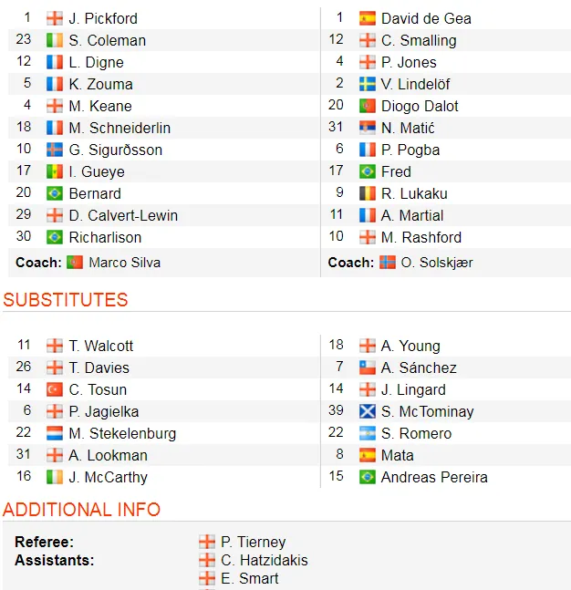Screen dimensions: 571x590
Task: Click the Belgium flag next to R. Lukaku
Action: (x=368, y=193)
